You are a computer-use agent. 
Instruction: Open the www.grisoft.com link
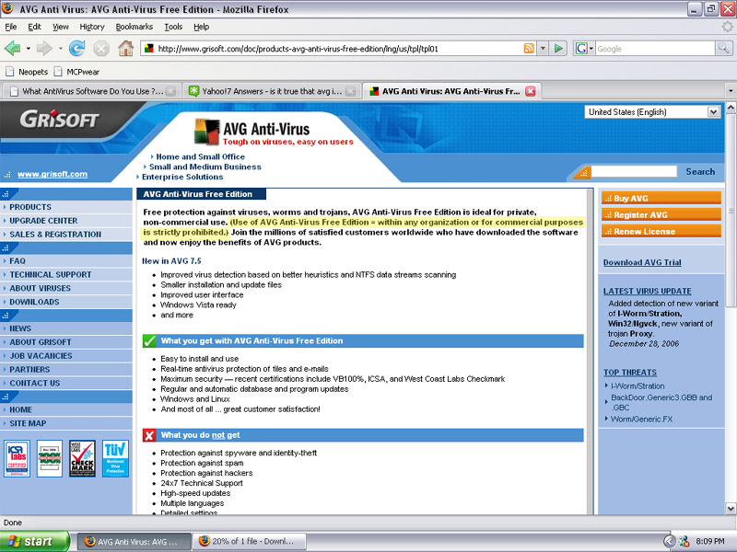[x=53, y=174]
